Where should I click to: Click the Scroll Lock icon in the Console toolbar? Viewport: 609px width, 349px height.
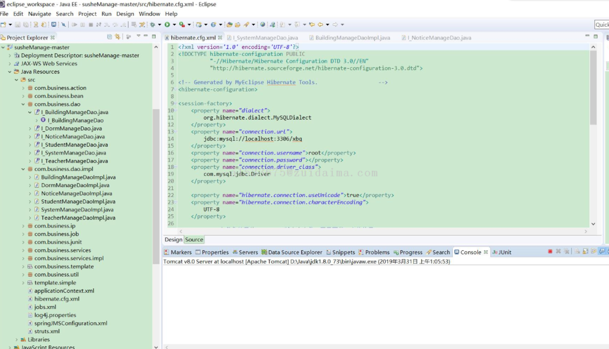click(x=585, y=251)
